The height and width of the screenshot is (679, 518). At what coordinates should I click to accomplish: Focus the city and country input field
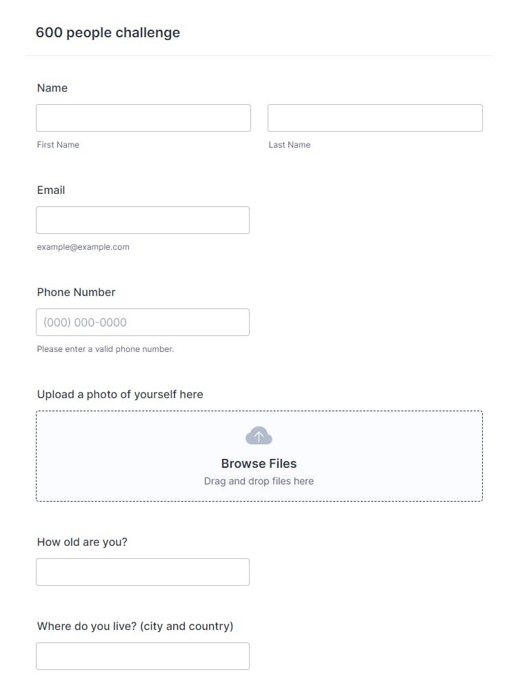coord(143,656)
